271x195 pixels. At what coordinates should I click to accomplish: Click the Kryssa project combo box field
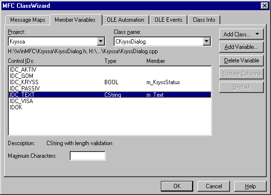pos(57,42)
